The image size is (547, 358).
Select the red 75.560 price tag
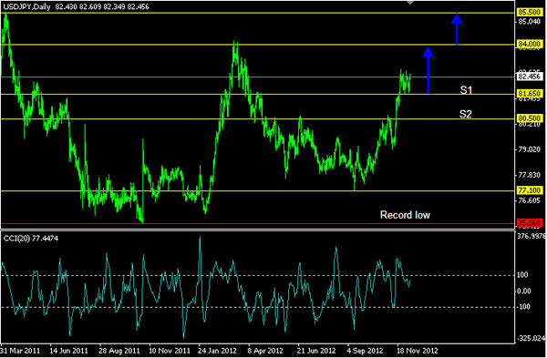(530, 223)
